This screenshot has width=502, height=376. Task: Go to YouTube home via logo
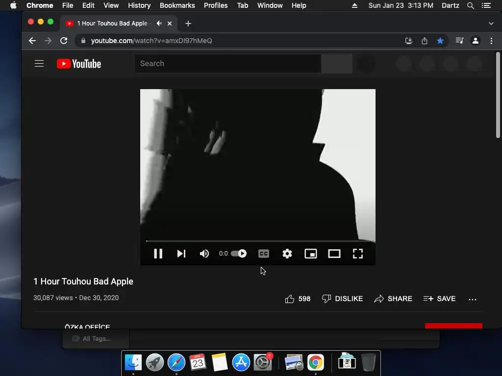pyautogui.click(x=79, y=64)
